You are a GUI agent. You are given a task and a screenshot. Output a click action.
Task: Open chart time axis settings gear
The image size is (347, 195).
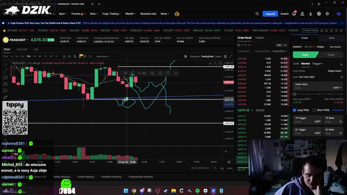click(229, 162)
